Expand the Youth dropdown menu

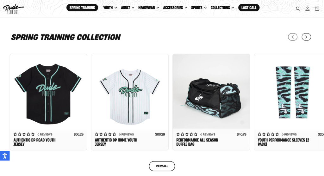click(x=110, y=8)
